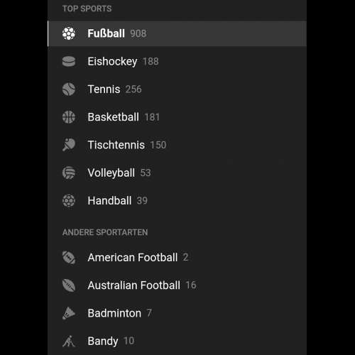Choose Basketball in the sports list
This screenshot has width=355, height=355.
click(177, 117)
